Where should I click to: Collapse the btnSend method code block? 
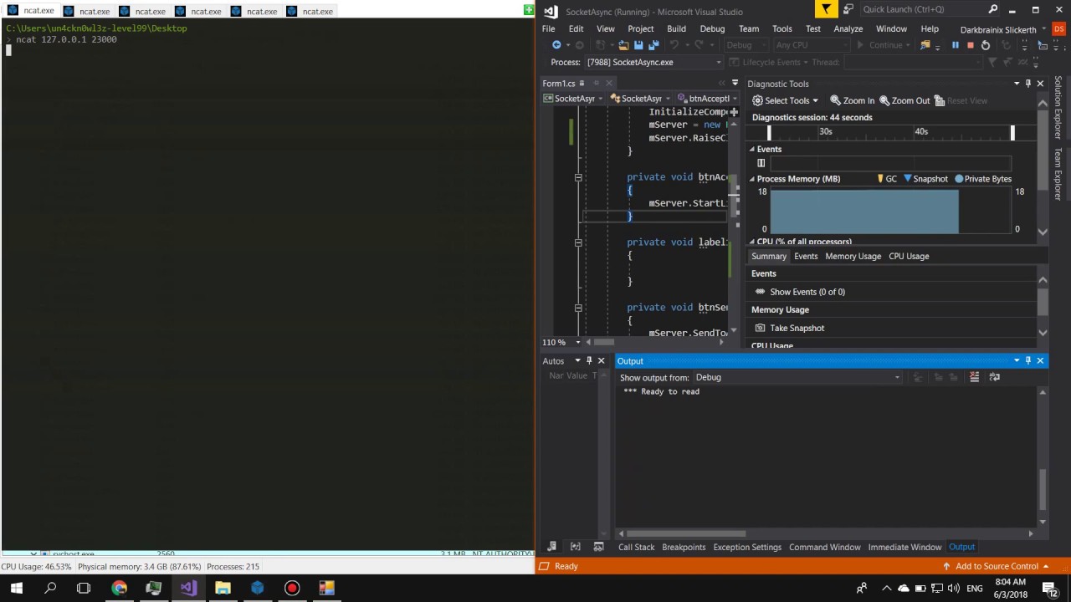coord(578,308)
